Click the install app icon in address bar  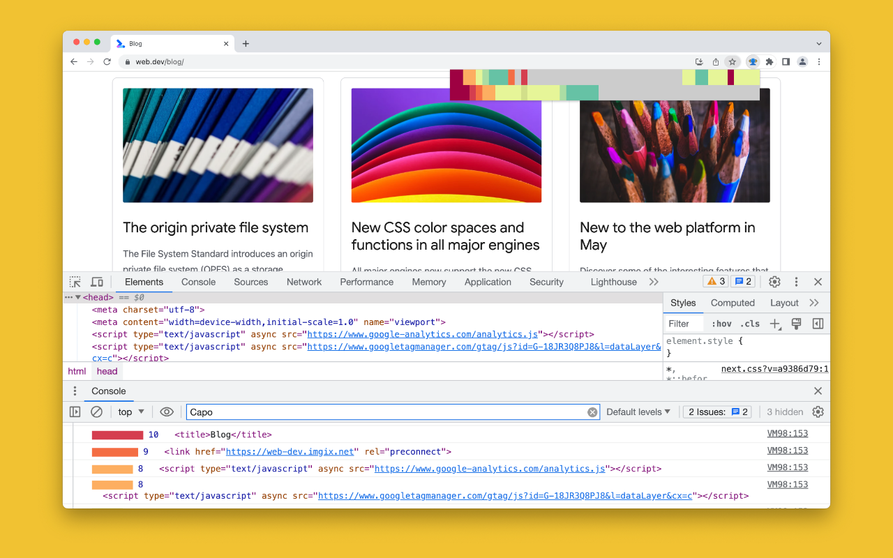(x=699, y=61)
